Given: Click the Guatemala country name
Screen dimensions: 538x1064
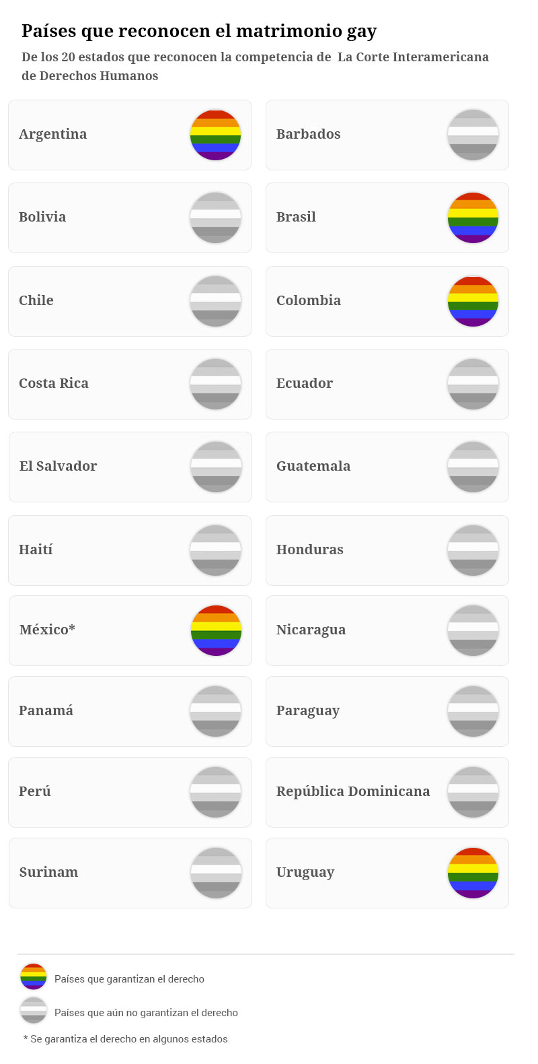Looking at the screenshot, I should pyautogui.click(x=313, y=466).
